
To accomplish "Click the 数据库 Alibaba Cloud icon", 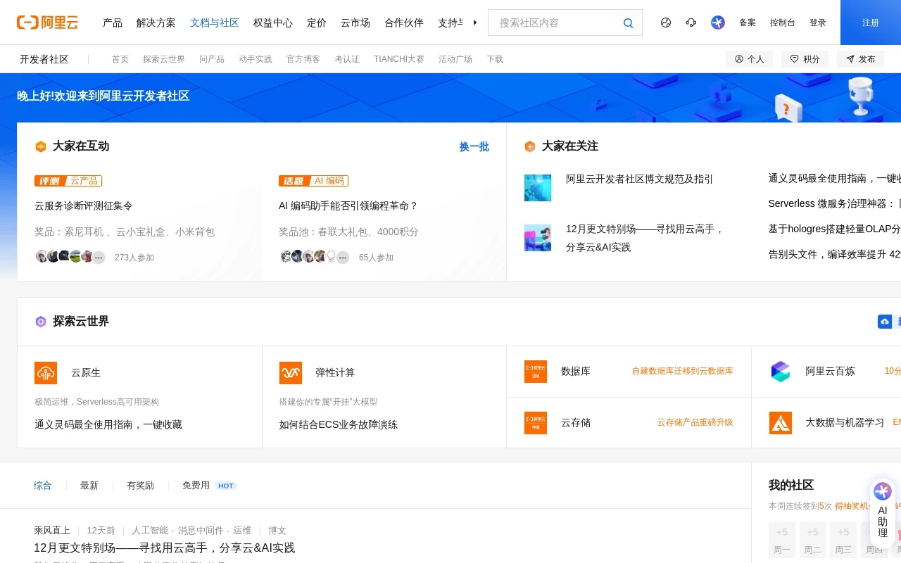I will click(x=536, y=372).
